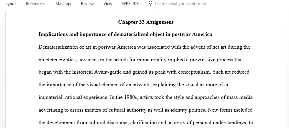Click the words 'immaterial, rational experience'

coord(73,97)
